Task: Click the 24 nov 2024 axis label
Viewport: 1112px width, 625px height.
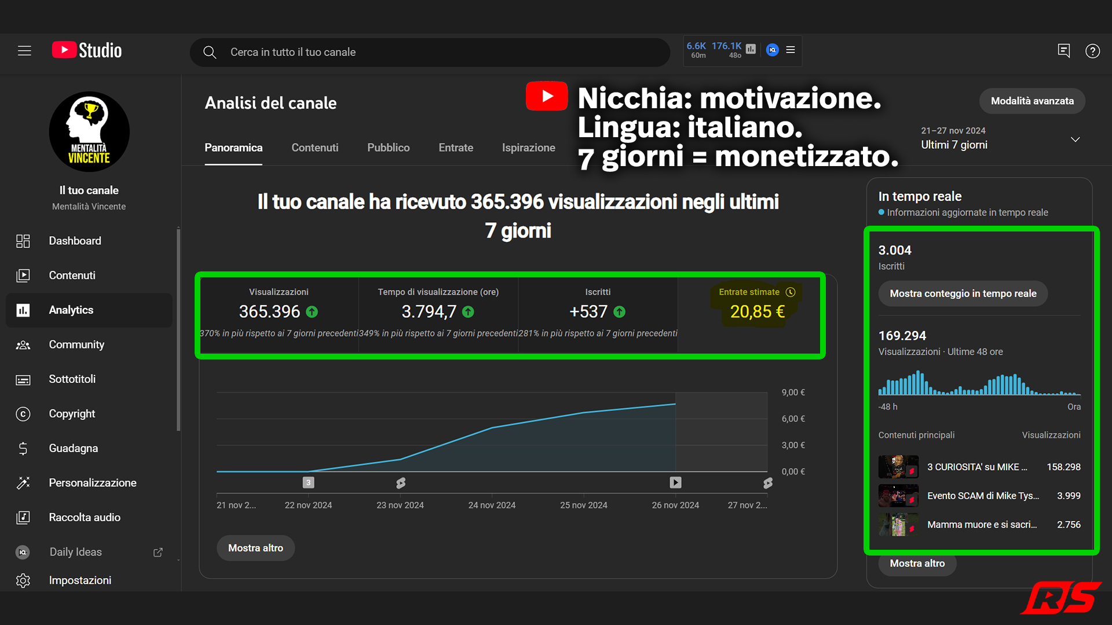Action: click(492, 505)
